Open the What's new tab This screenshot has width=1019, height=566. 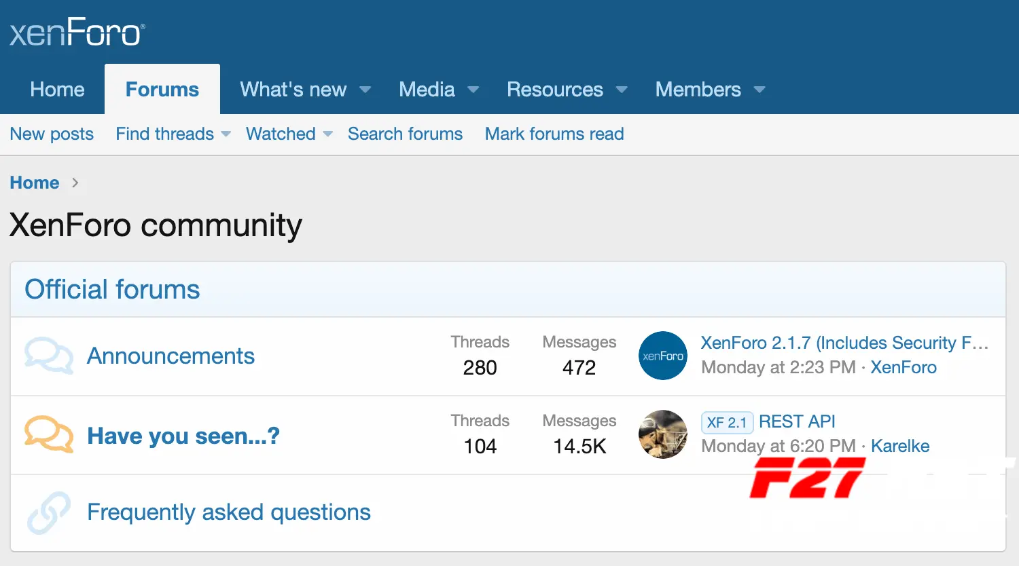click(x=293, y=90)
